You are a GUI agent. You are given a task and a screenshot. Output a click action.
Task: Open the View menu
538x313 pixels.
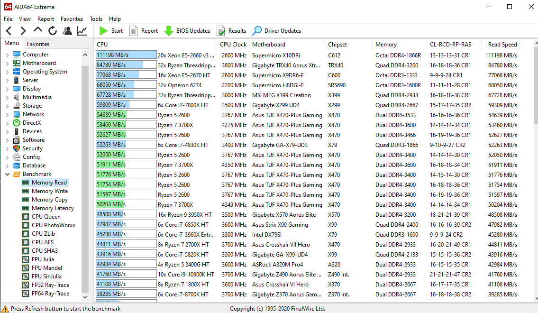(x=25, y=19)
